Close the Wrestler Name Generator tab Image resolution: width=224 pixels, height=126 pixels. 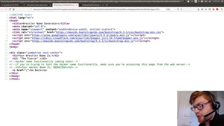(50, 5)
